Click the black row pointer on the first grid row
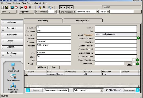This screenshot has height=98, width=143. (26, 74)
